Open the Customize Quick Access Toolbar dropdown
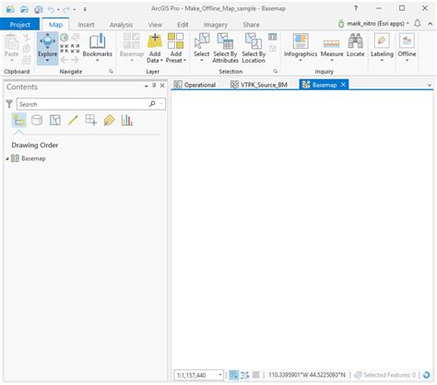Viewport: 437px width, 385px height. 85,9
